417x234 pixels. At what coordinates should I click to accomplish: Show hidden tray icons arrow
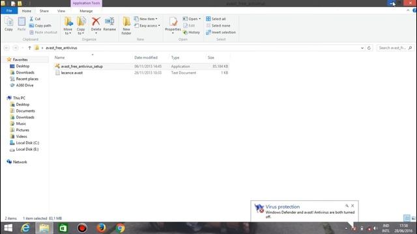pyautogui.click(x=346, y=228)
